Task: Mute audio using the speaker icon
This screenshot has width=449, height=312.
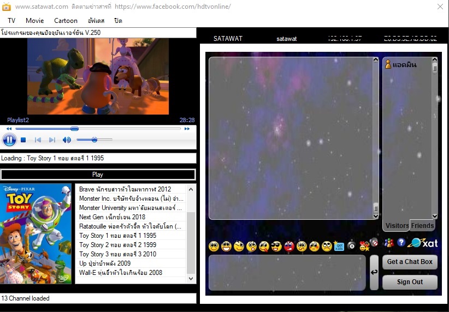Action: tap(67, 140)
